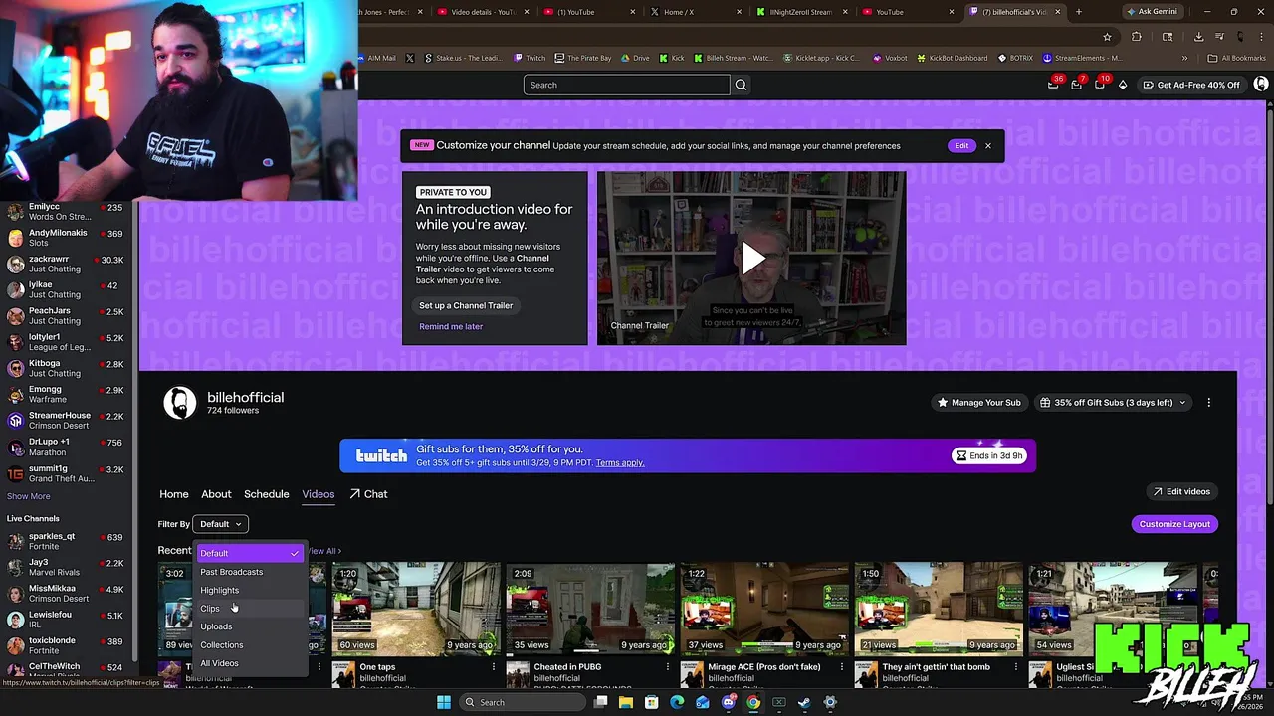The image size is (1274, 716).
Task: Click Customize Layout button
Action: tap(1174, 524)
